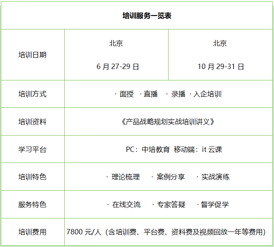Select the 在线交流 service item

126,205
